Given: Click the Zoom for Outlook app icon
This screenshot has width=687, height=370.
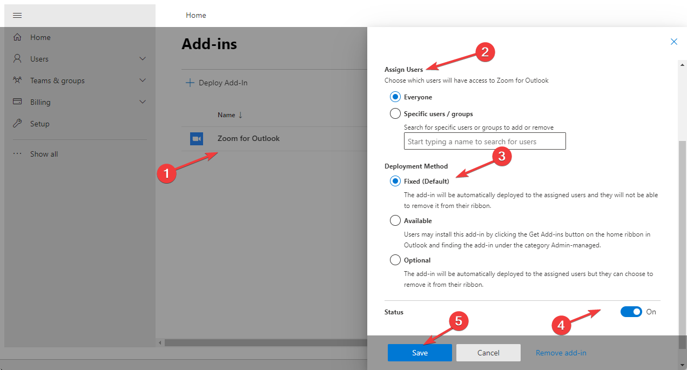Looking at the screenshot, I should click(197, 138).
